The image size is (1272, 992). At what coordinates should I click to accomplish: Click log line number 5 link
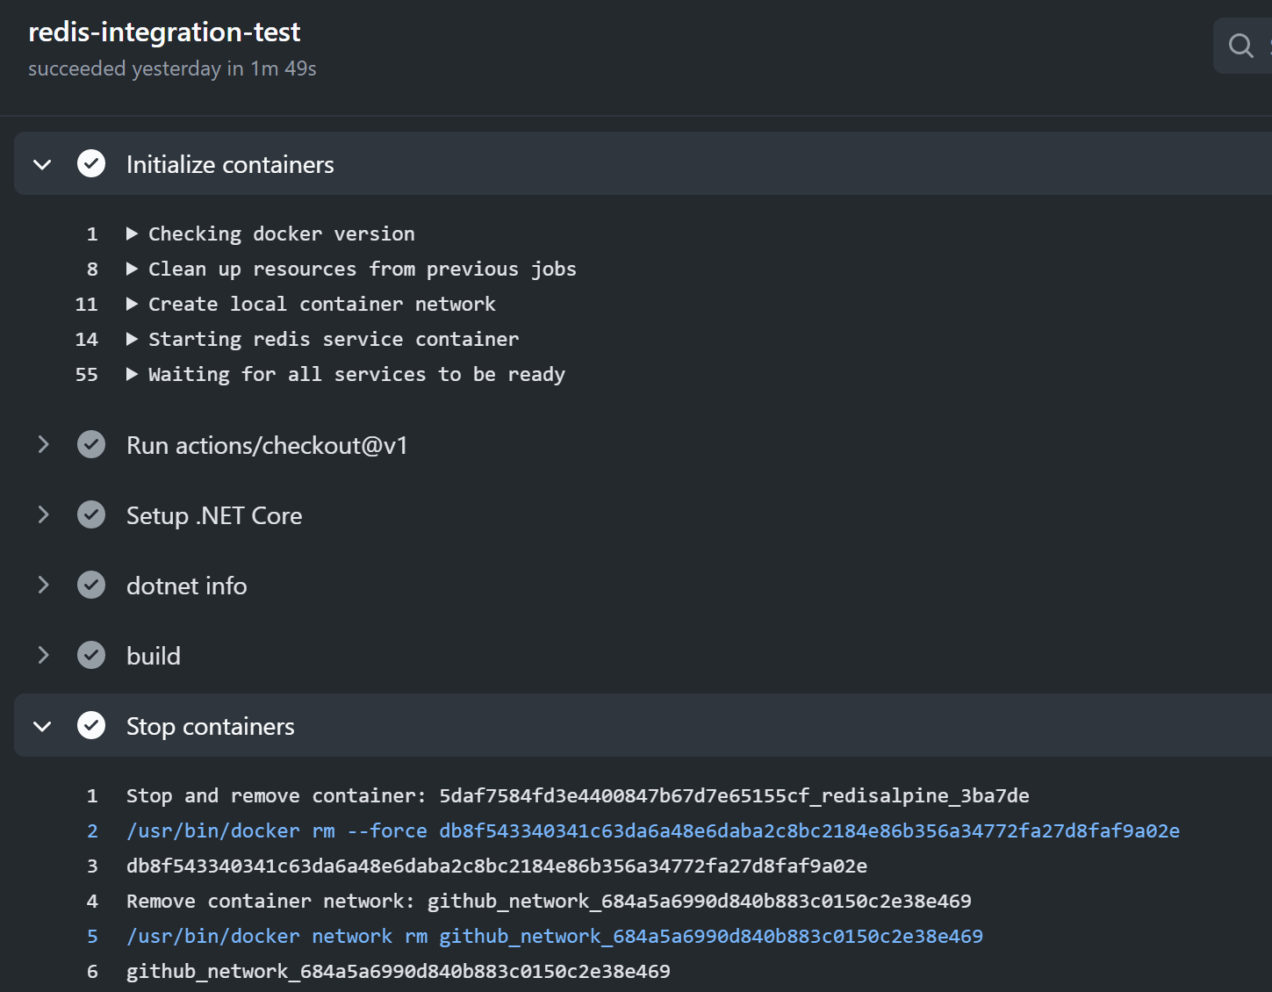tap(92, 937)
